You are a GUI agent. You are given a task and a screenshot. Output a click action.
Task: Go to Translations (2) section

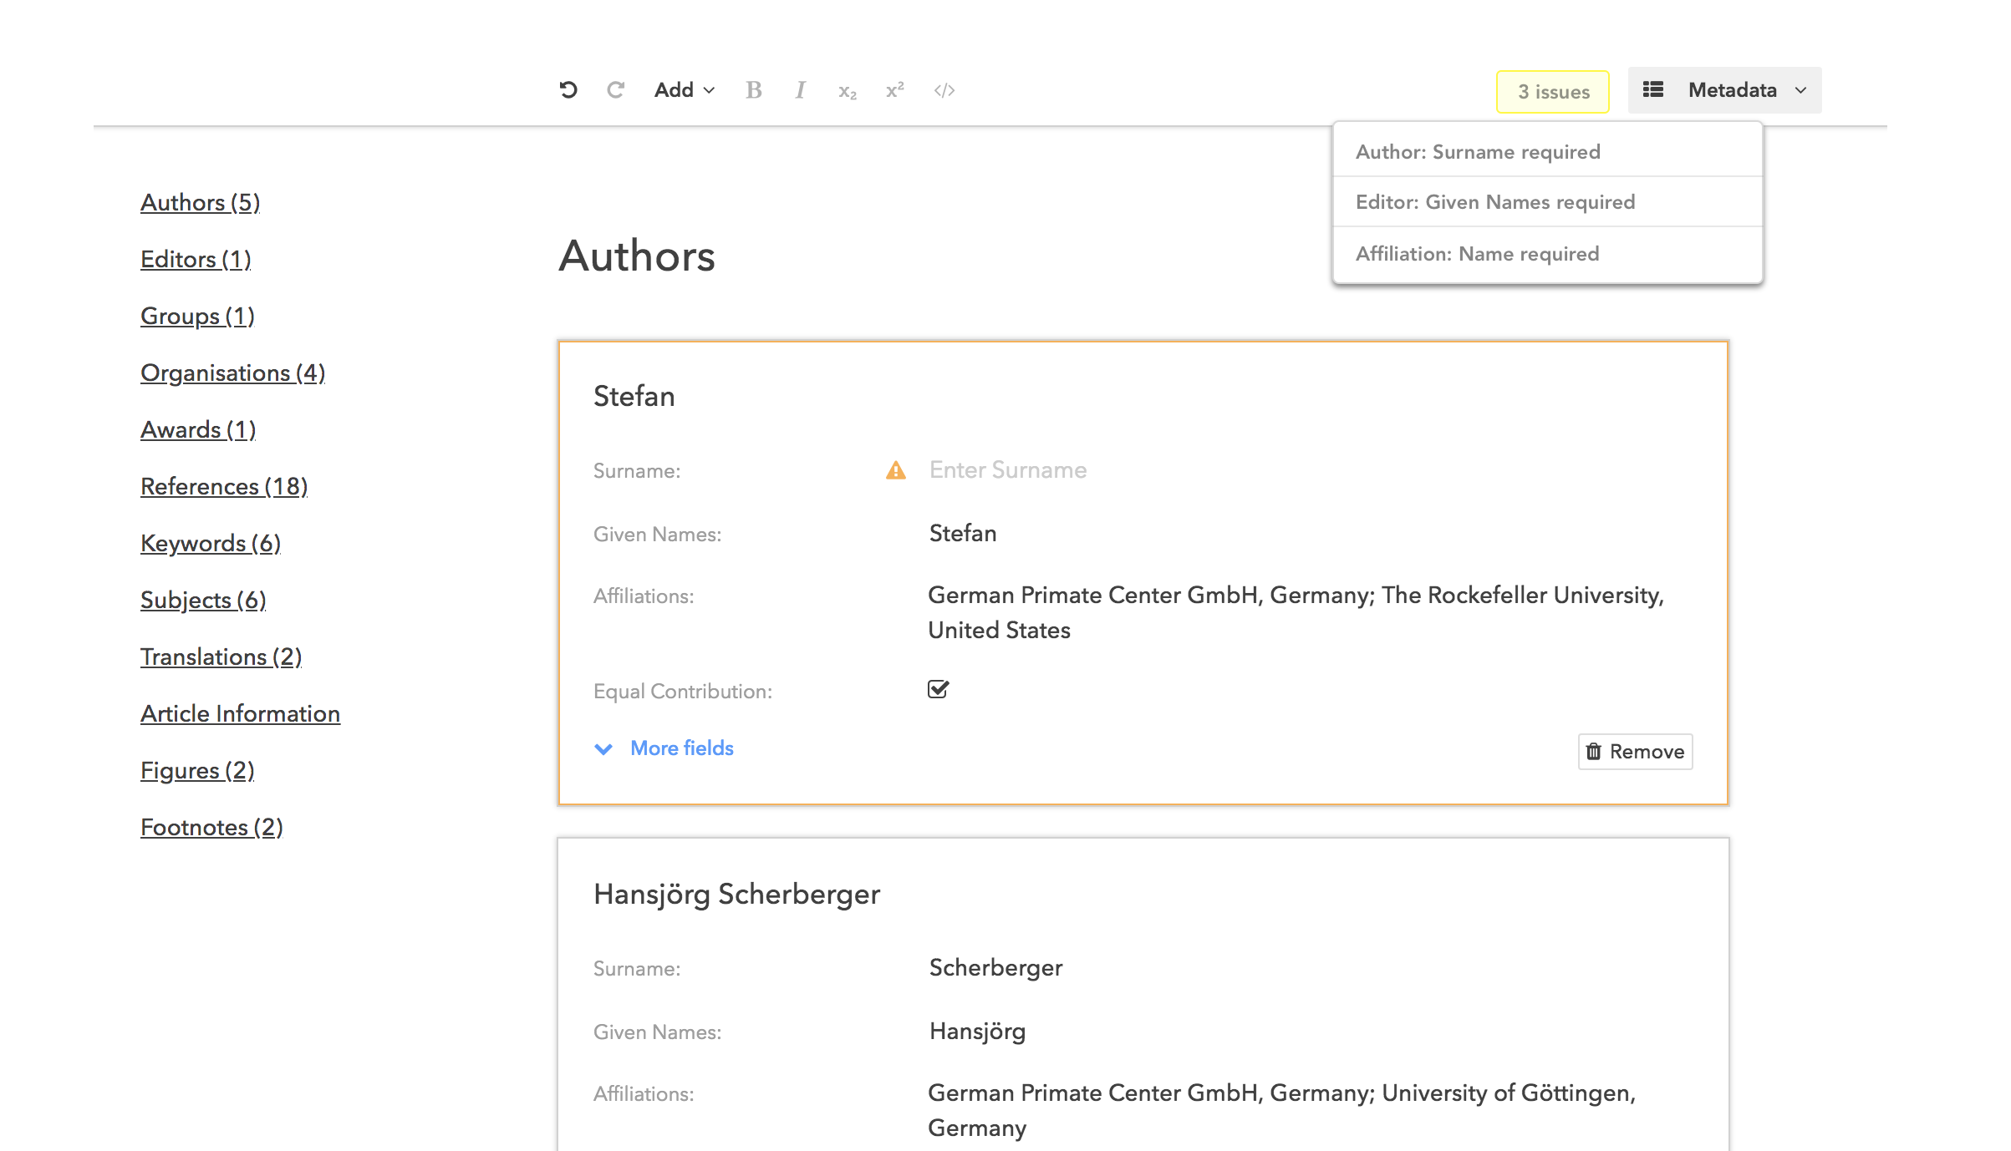point(221,657)
